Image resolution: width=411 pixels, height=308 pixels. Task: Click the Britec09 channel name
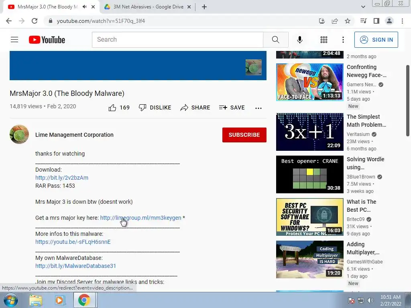[x=356, y=219]
